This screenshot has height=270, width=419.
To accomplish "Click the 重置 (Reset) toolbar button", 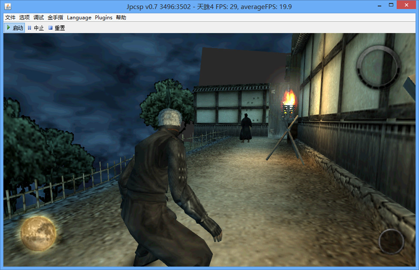I will click(x=57, y=28).
